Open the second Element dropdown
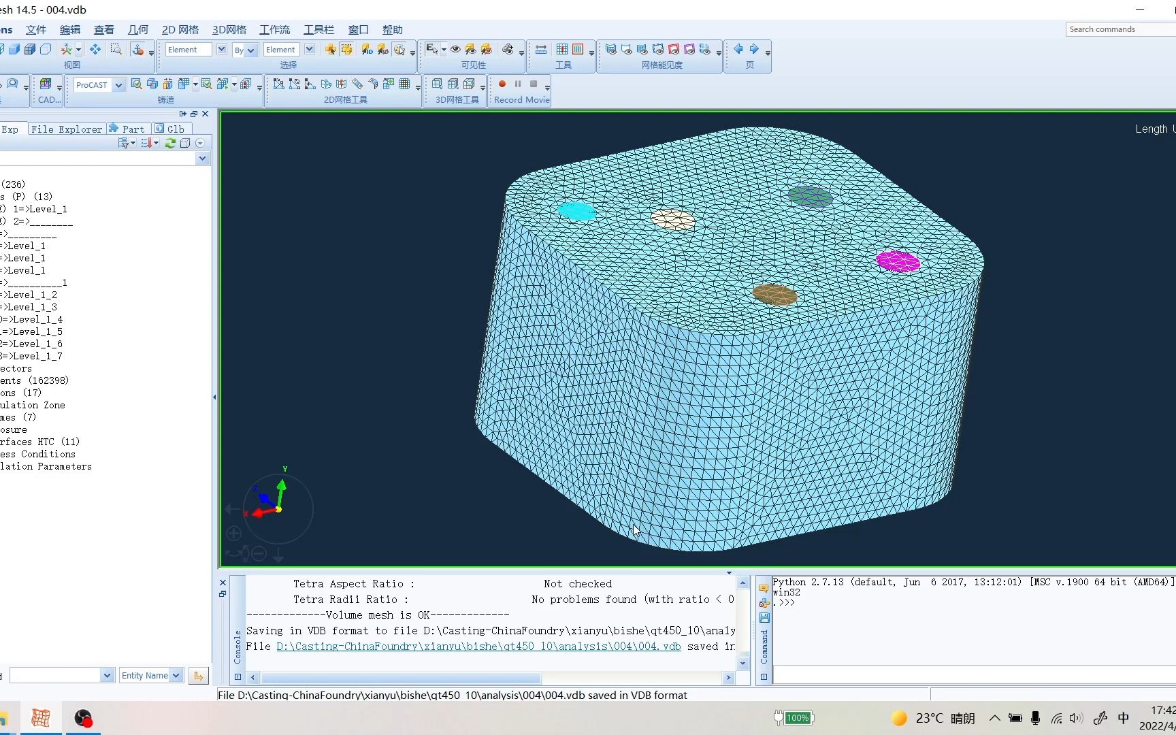Screen dimensions: 1176x735 pos(310,49)
